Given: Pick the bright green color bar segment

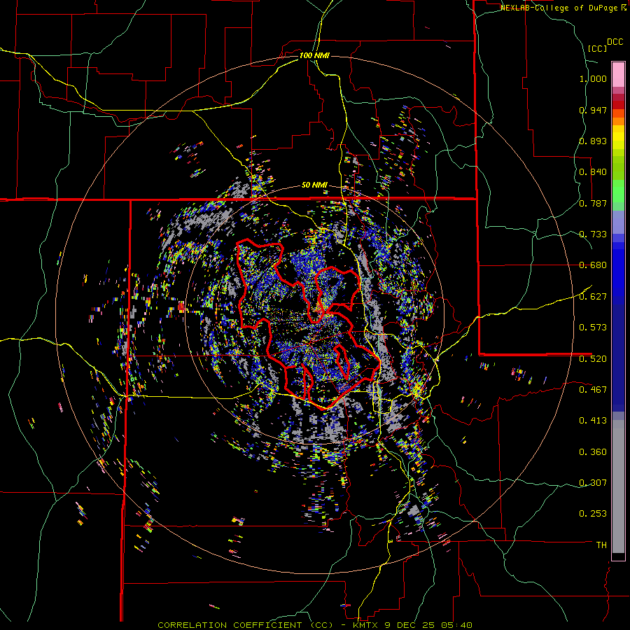Looking at the screenshot, I should (618, 191).
